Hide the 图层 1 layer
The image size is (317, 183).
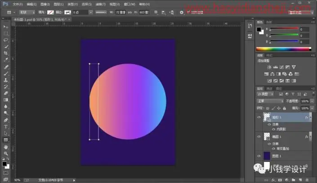coord(259,156)
